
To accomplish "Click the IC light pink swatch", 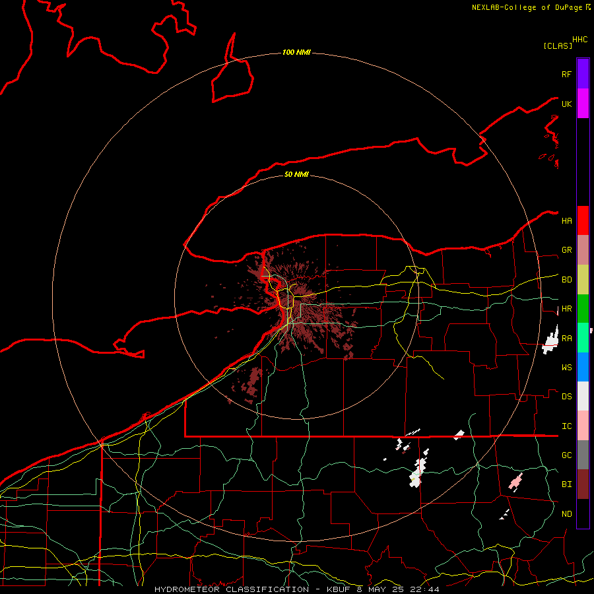I will 583,426.
